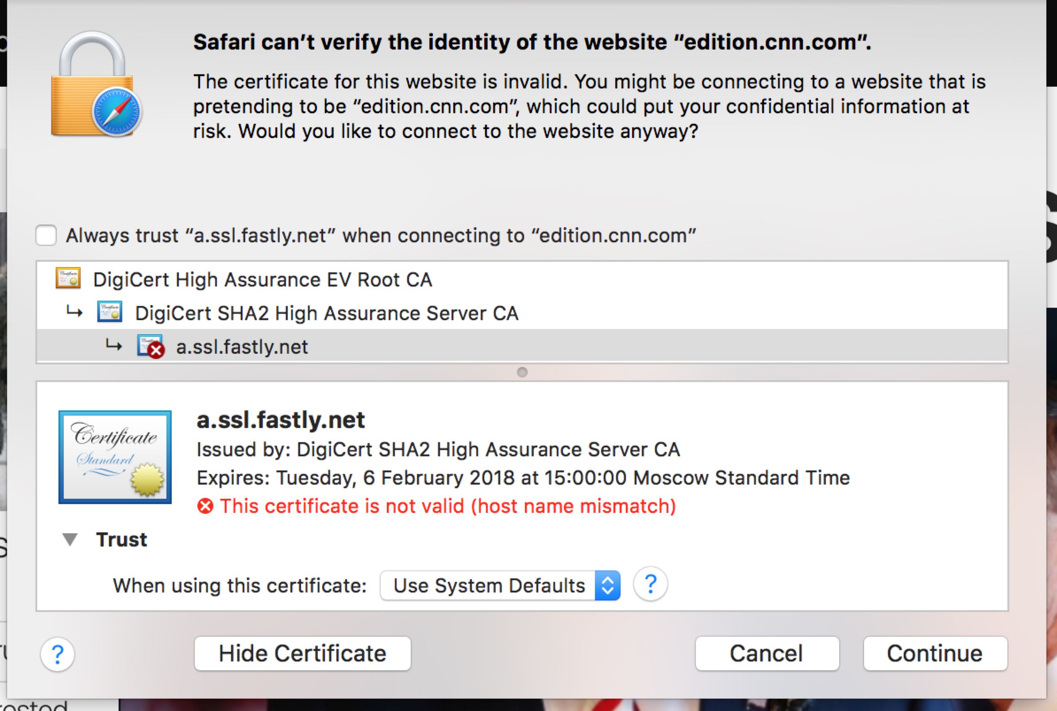The height and width of the screenshot is (711, 1057).
Task: Click Continue to connect anyway
Action: click(x=935, y=654)
